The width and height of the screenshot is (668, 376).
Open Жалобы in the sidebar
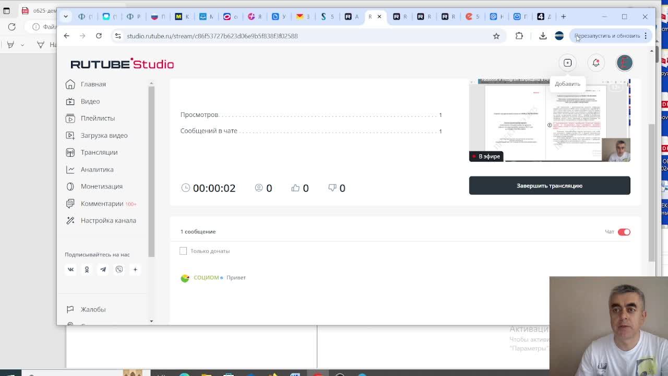point(93,309)
